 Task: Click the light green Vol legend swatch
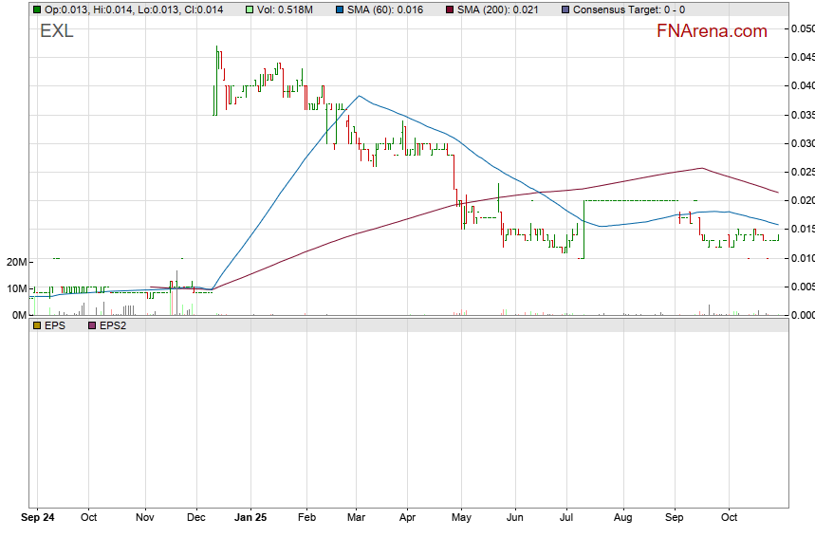[250, 9]
